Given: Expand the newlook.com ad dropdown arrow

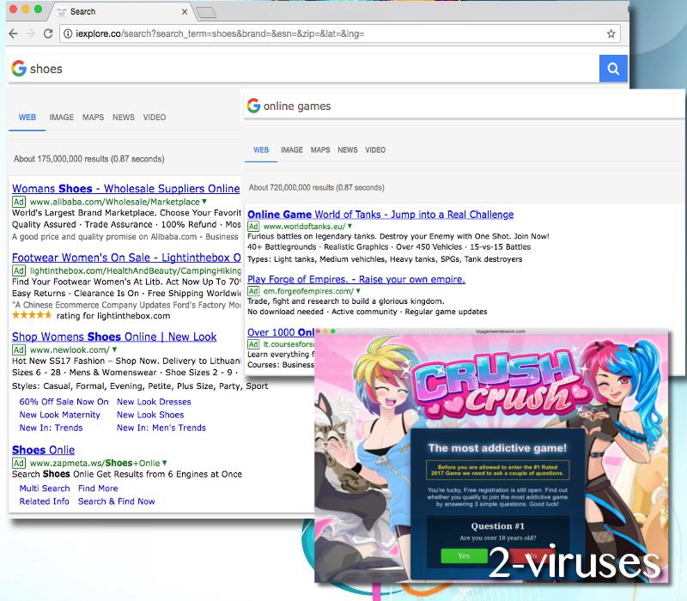Looking at the screenshot, I should [112, 349].
